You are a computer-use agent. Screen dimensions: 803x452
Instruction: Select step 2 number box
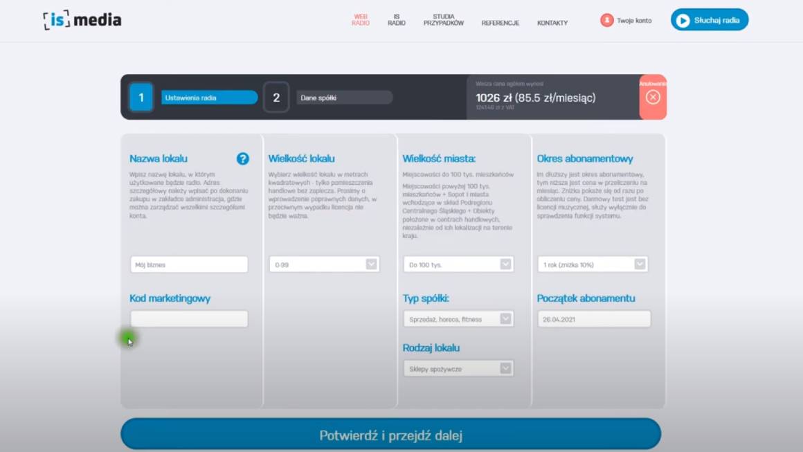276,98
